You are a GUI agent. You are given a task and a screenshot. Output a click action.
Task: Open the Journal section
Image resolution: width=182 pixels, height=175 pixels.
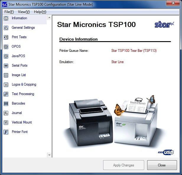17,113
